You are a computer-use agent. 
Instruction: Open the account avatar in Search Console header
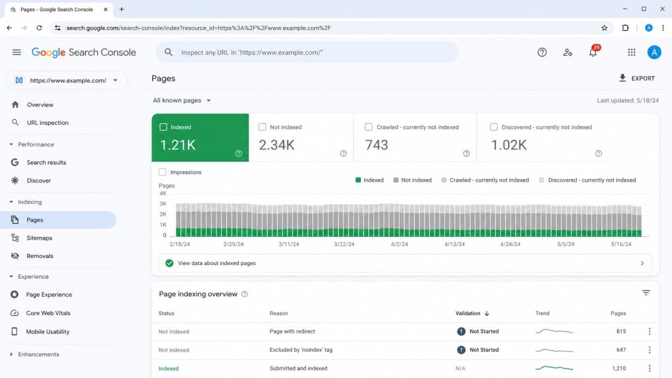(x=654, y=52)
